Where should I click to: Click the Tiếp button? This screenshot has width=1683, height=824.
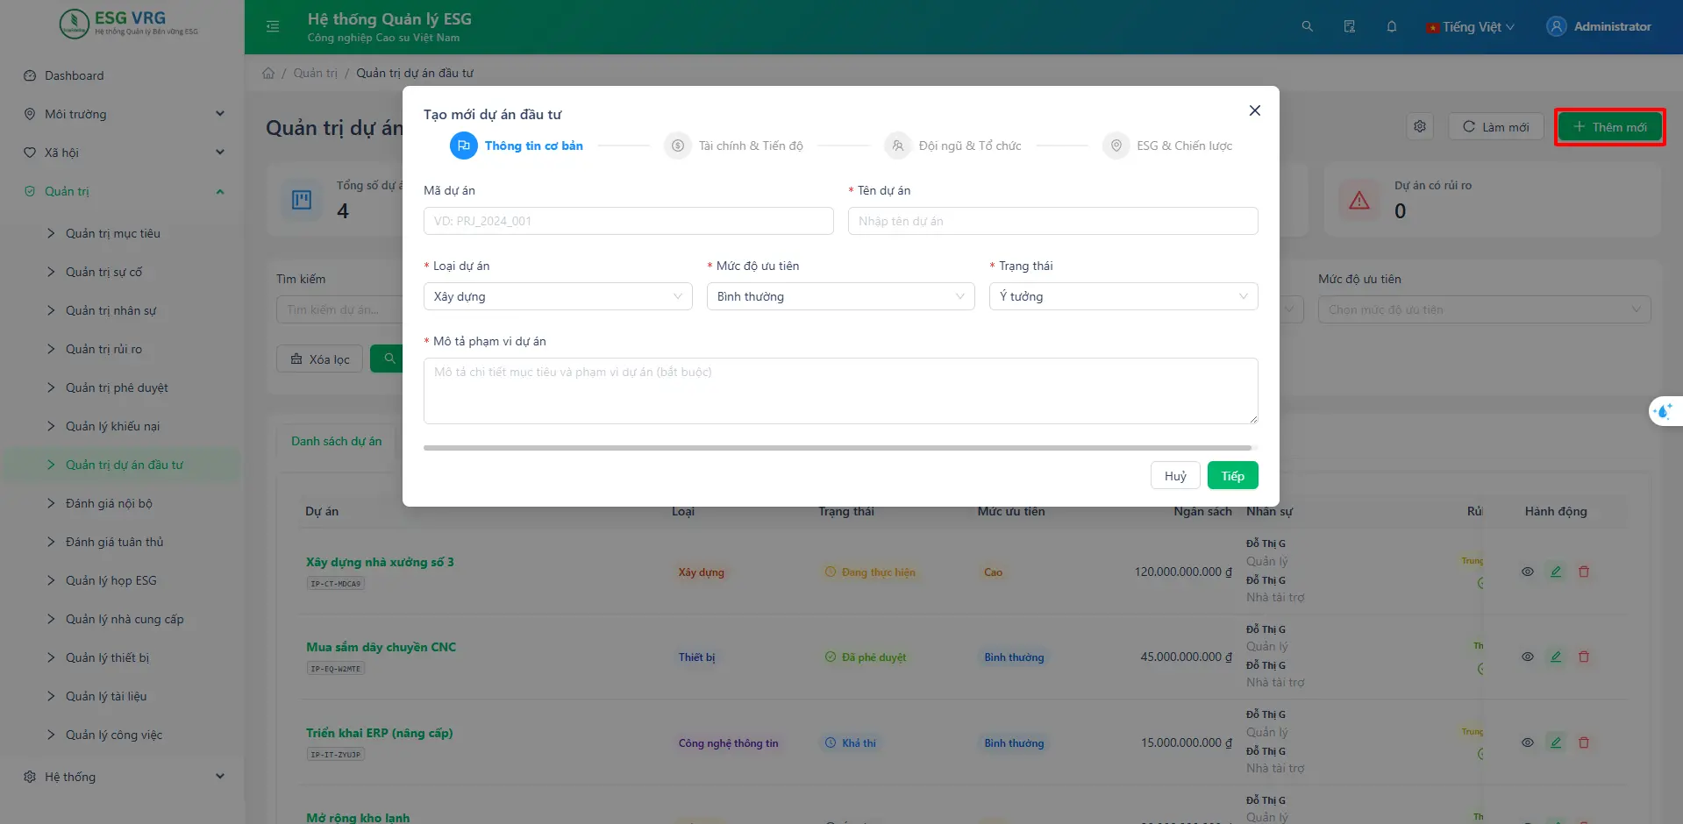(x=1232, y=476)
